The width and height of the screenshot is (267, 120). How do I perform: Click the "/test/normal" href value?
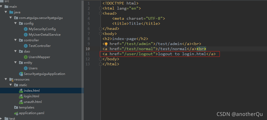[x=139, y=49]
